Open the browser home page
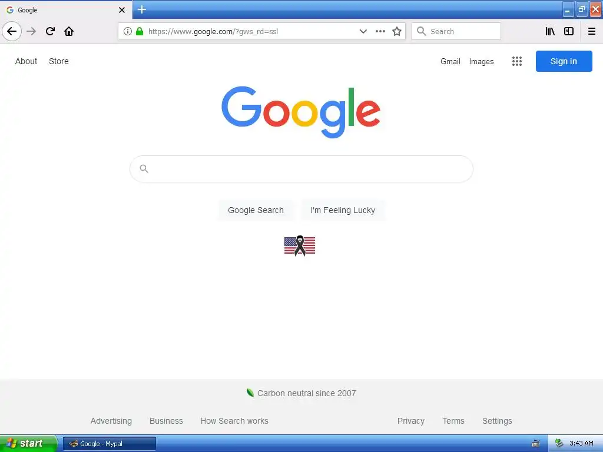The image size is (603, 452). click(x=69, y=31)
